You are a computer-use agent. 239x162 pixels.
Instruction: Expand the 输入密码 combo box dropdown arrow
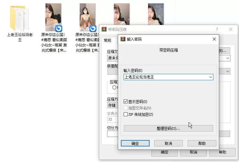[210, 77]
